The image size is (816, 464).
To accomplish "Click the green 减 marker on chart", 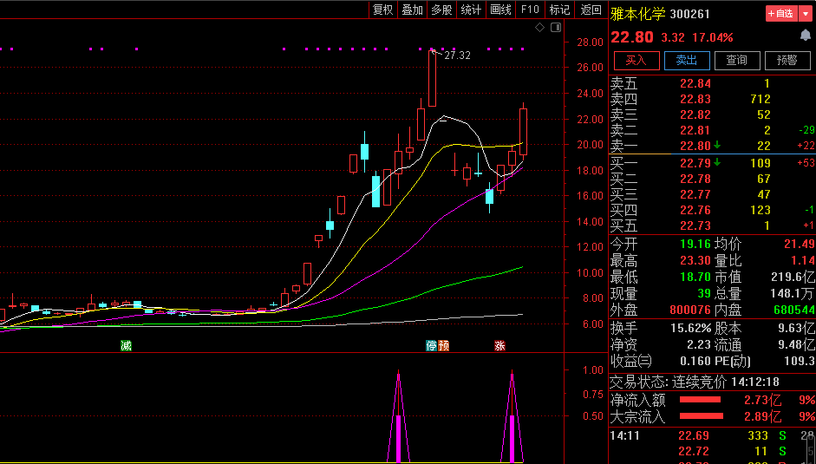I will click(126, 345).
